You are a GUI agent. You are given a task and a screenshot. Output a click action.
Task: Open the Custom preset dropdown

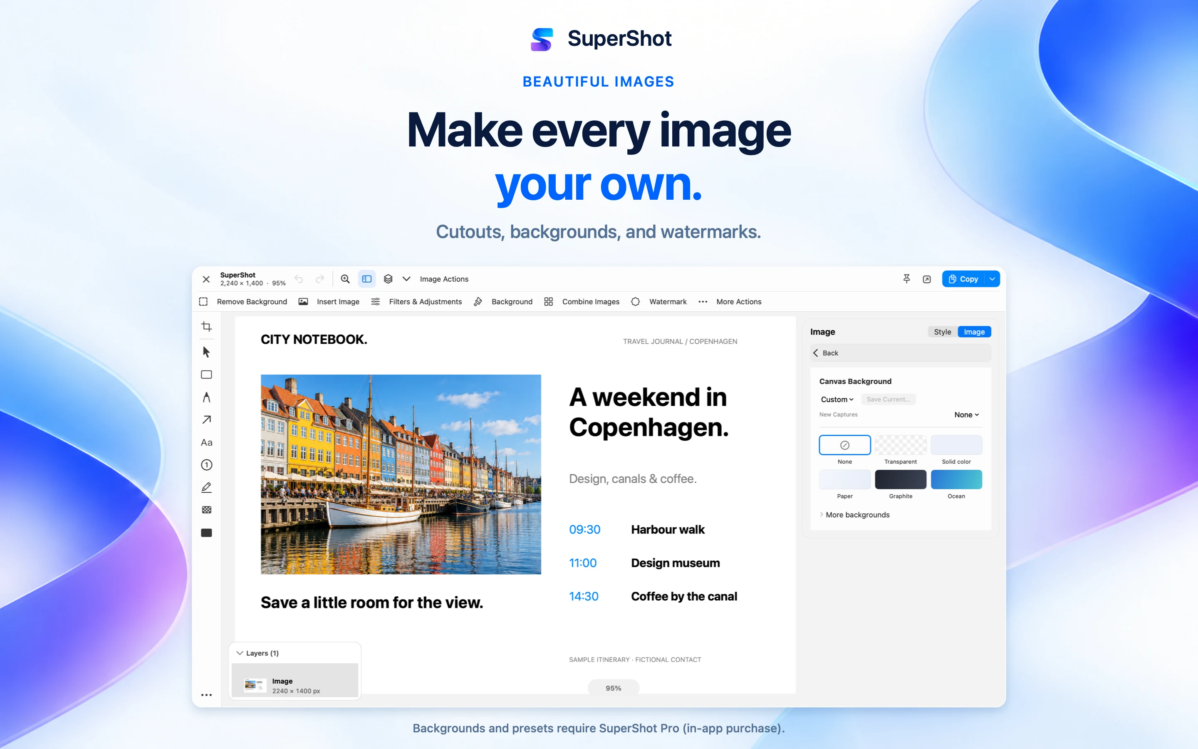(x=837, y=399)
